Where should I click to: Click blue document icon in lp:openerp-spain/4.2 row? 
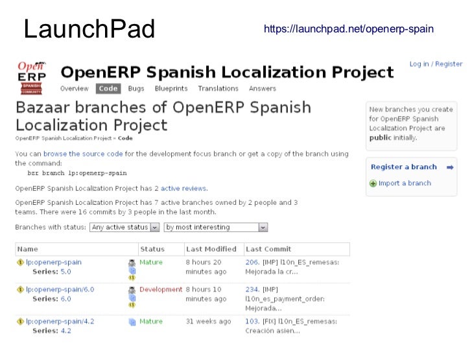coord(132,322)
